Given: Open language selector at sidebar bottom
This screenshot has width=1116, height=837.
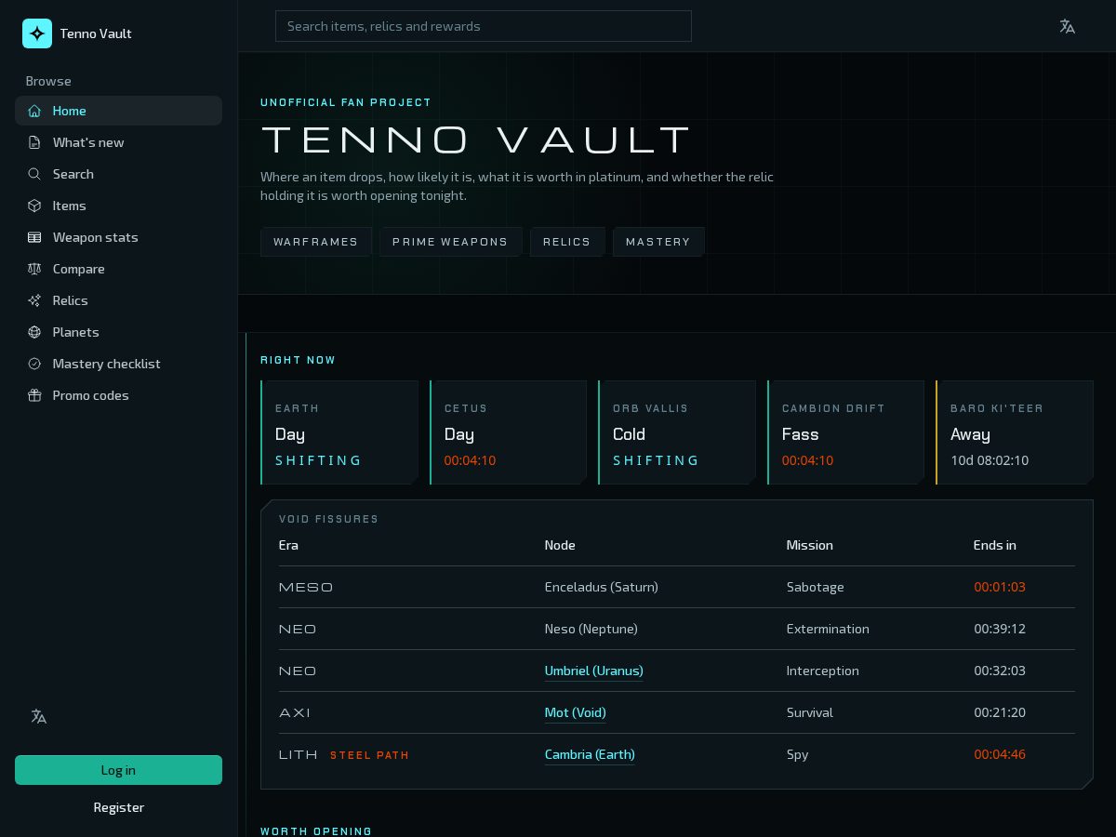Looking at the screenshot, I should click(39, 716).
